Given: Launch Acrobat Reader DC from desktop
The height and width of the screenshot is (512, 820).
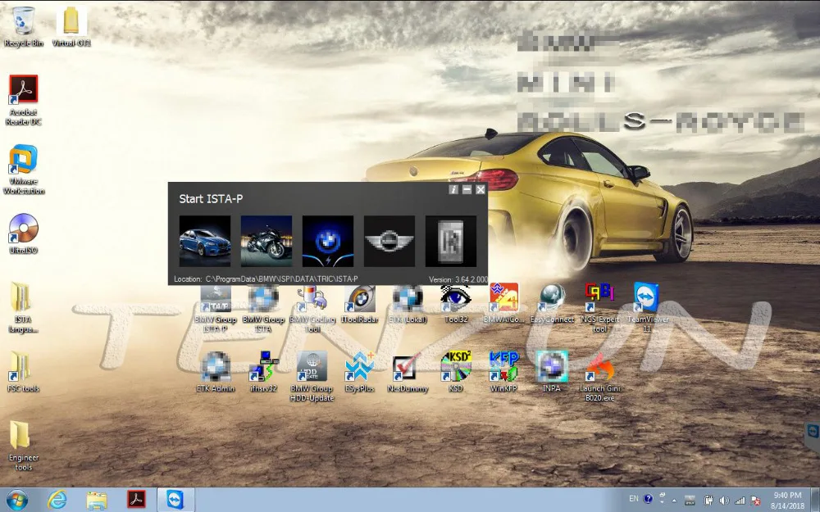Looking at the screenshot, I should (x=24, y=100).
